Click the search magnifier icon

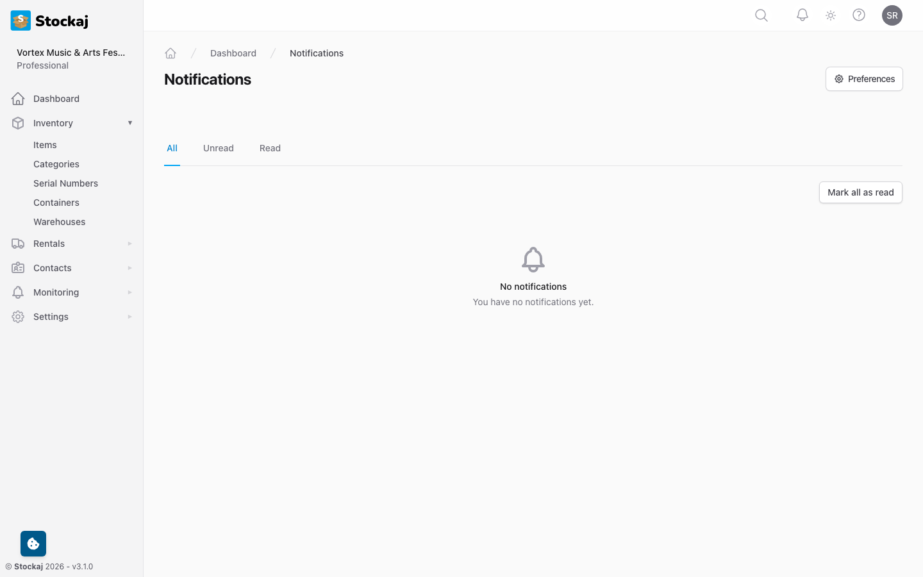click(x=761, y=15)
